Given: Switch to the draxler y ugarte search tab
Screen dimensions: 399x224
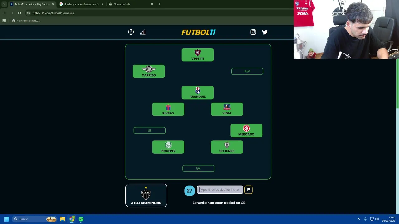Looking at the screenshot, I should point(81,4).
